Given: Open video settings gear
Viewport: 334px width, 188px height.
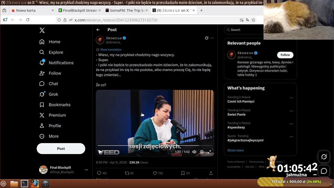Looking at the screenshot, I should tap(202, 152).
